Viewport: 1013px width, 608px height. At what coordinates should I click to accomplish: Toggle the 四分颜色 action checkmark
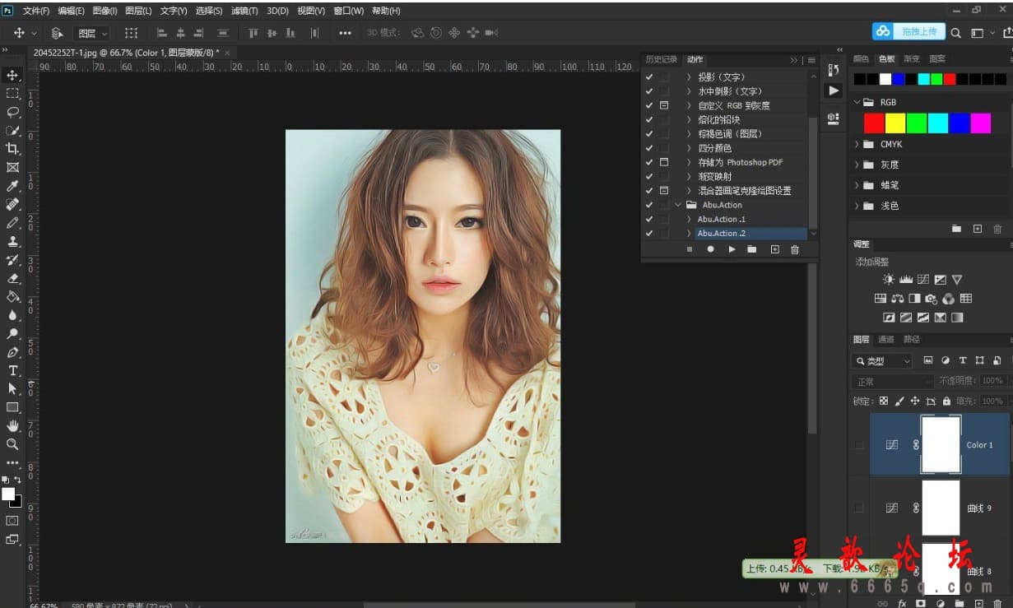pyautogui.click(x=648, y=148)
